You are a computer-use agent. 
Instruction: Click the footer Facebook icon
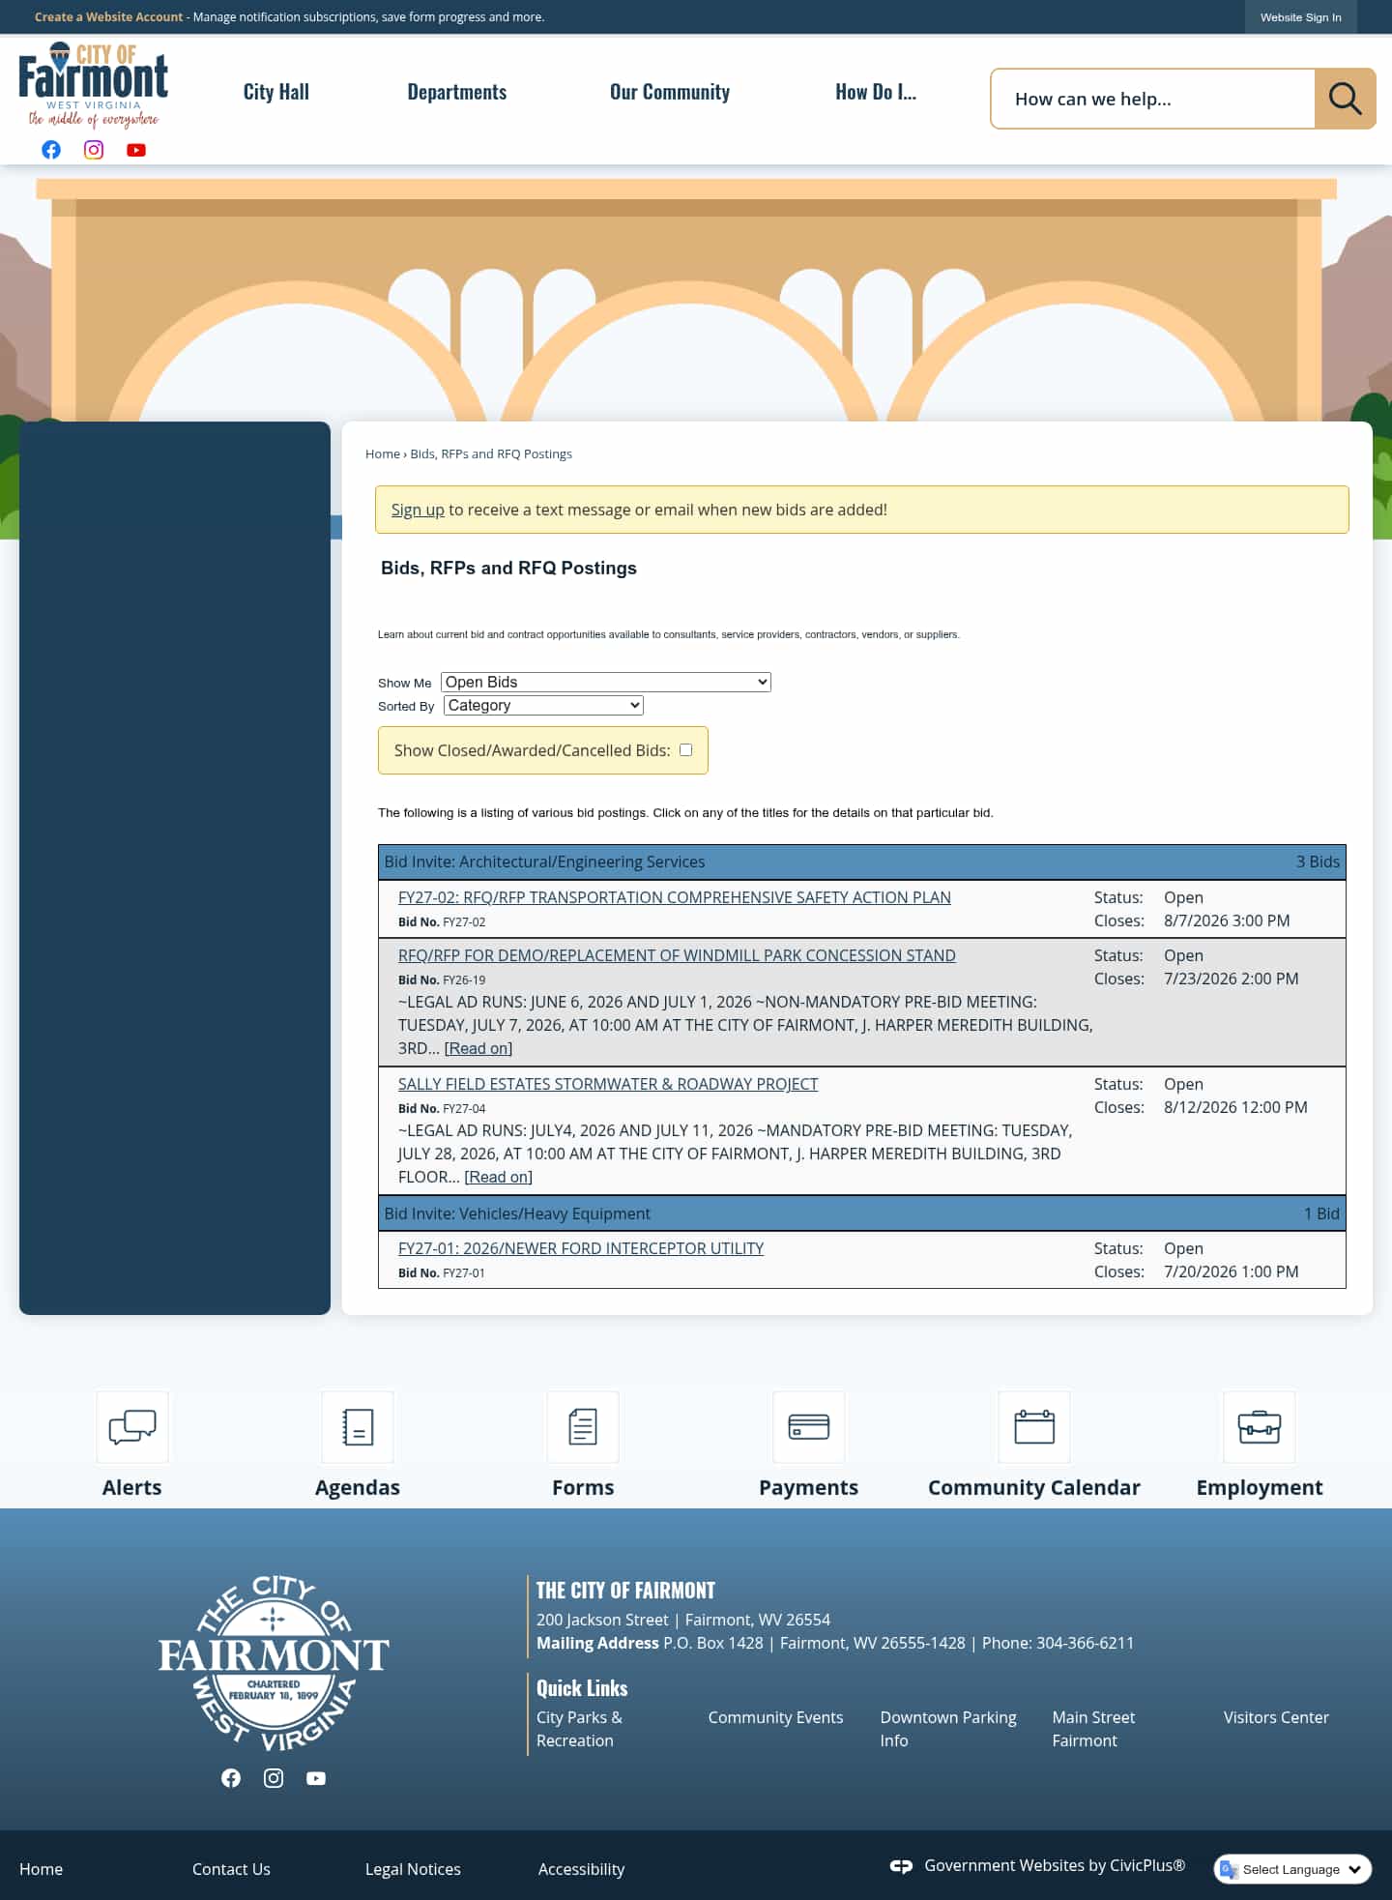(231, 1778)
